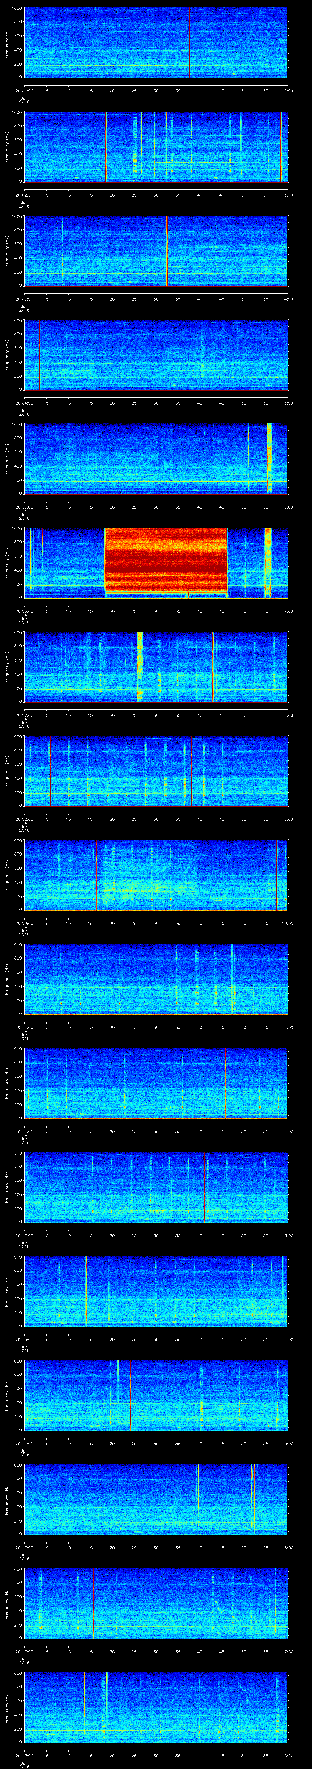Viewport: 312px width, 1769px height.
Task: Open the spectrogram panel starting at 20:12:00
Action: pos(156,1187)
